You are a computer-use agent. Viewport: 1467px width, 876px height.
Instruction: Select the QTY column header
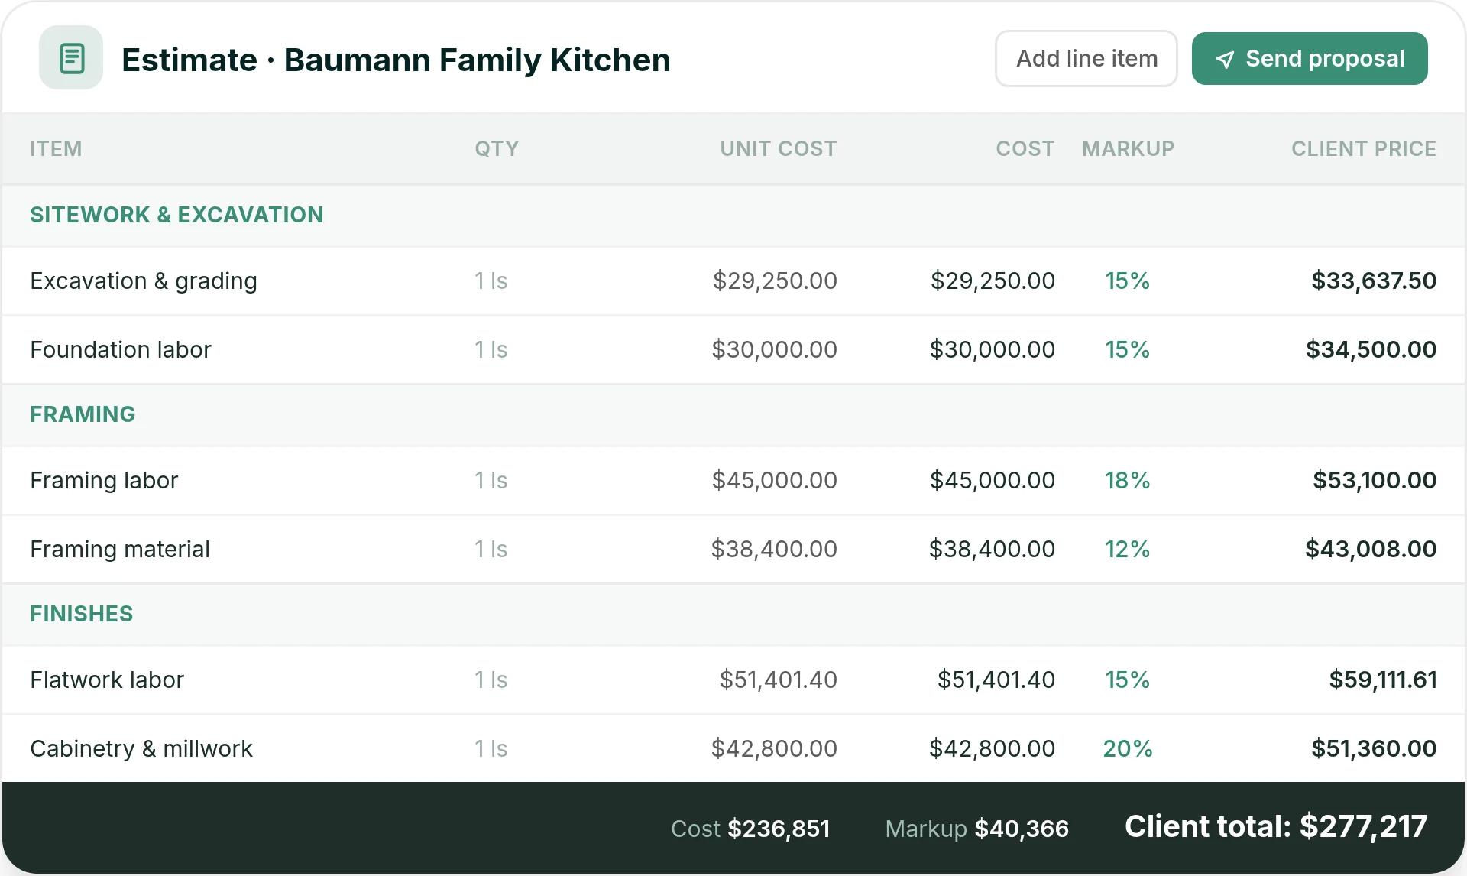point(497,148)
